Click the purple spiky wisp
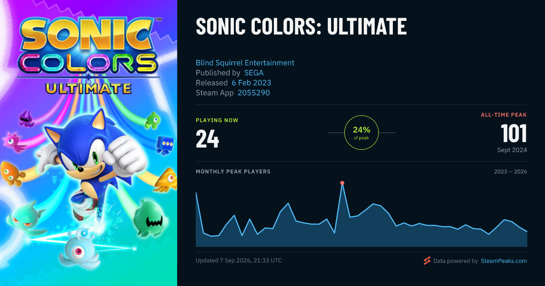This screenshot has height=286, width=545. click(26, 119)
